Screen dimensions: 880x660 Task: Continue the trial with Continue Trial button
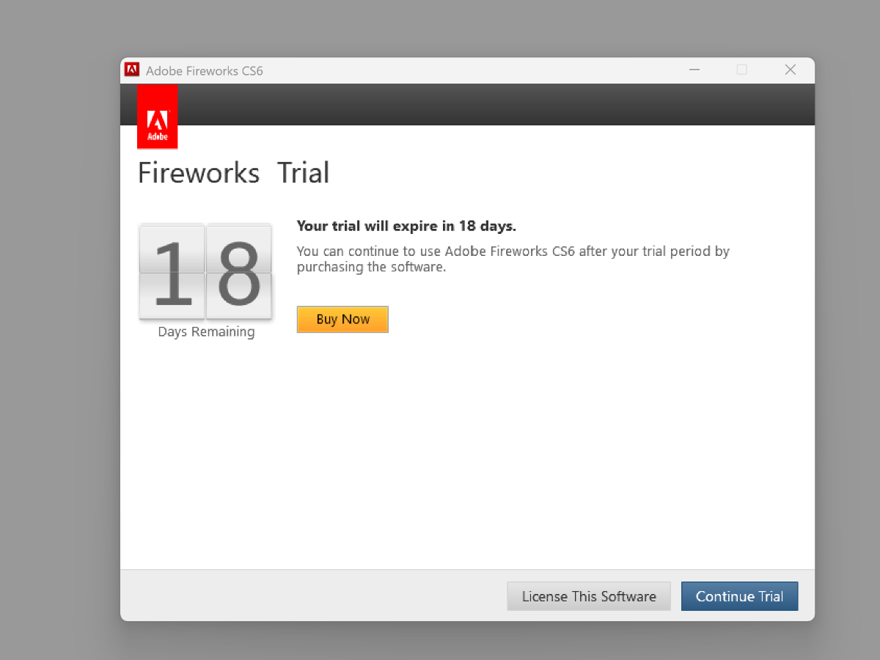[739, 596]
